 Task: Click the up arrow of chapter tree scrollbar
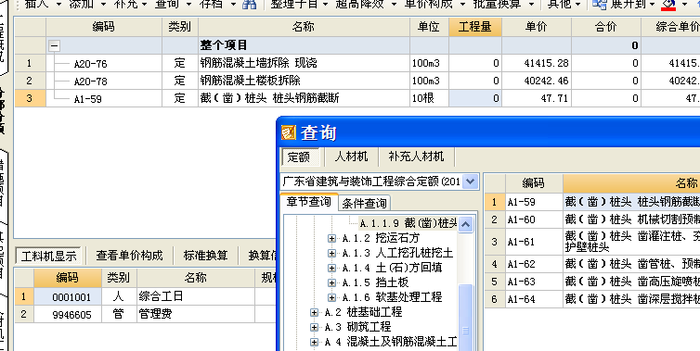466,224
